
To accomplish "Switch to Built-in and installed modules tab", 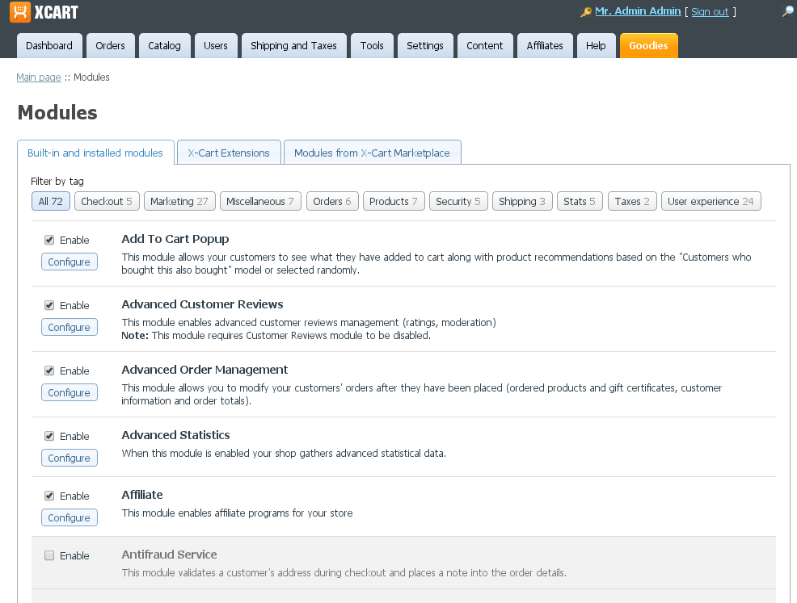I will 95,153.
